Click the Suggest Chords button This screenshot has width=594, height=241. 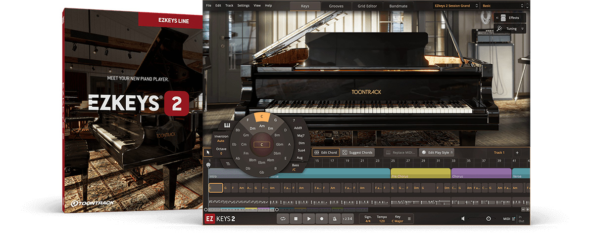[x=357, y=153]
